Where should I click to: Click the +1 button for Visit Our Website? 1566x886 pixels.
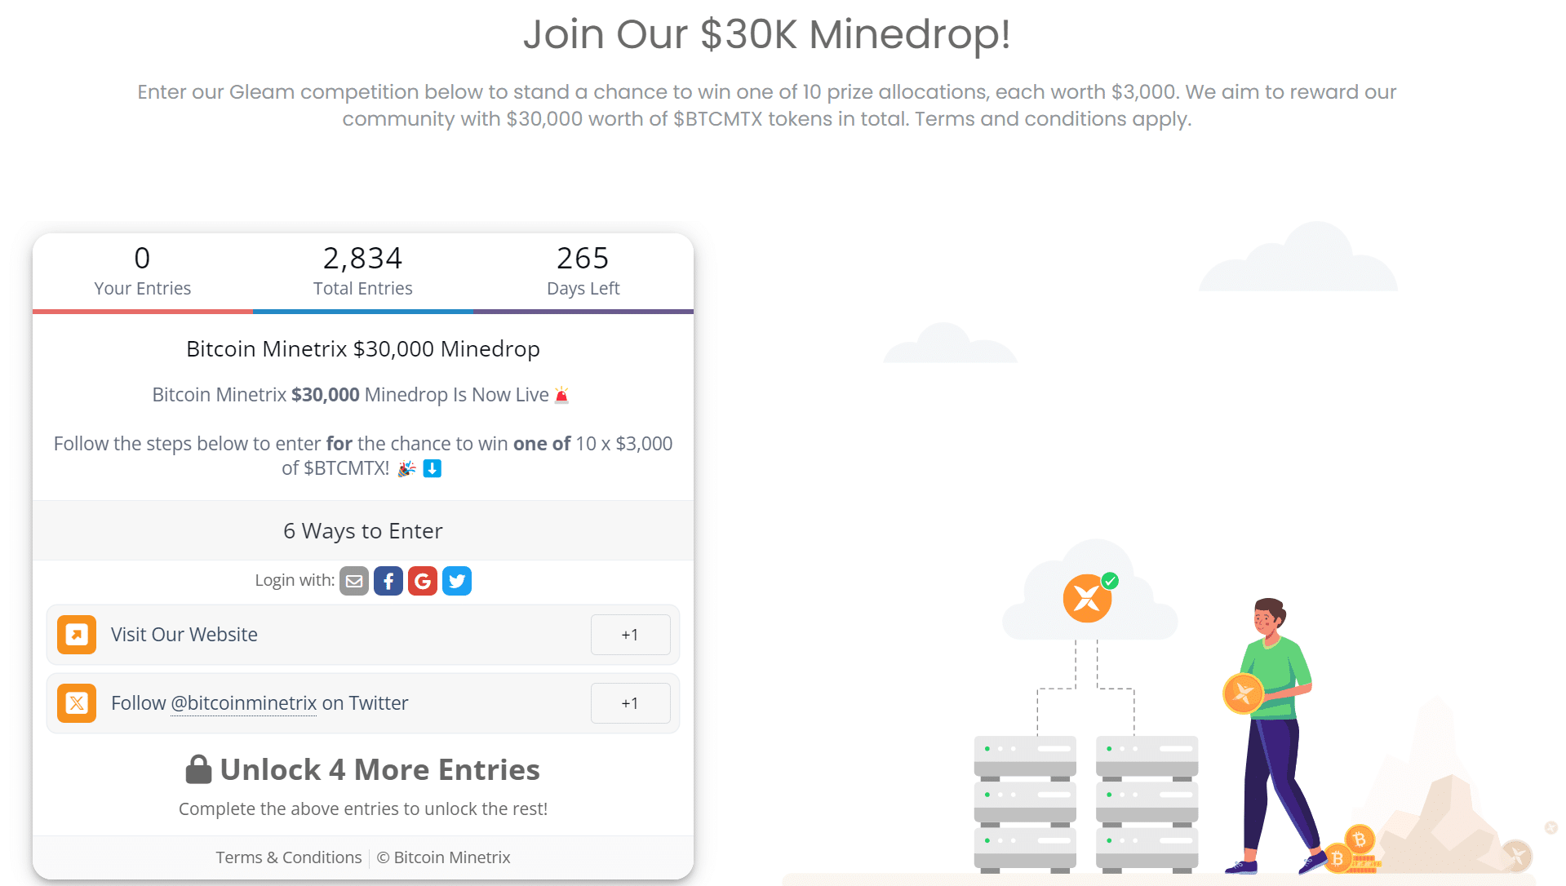point(630,634)
